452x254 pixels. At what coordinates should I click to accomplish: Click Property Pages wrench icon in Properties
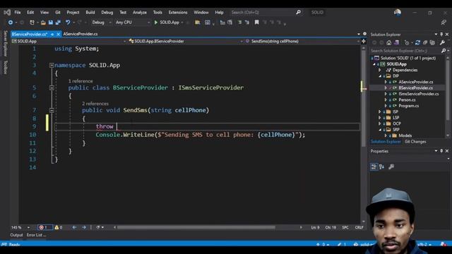(x=391, y=167)
